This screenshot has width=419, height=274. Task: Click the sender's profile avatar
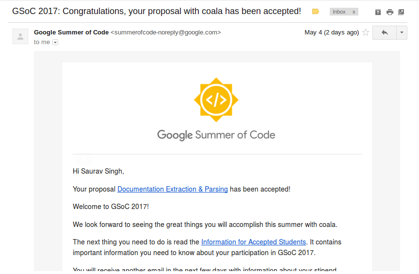point(20,36)
